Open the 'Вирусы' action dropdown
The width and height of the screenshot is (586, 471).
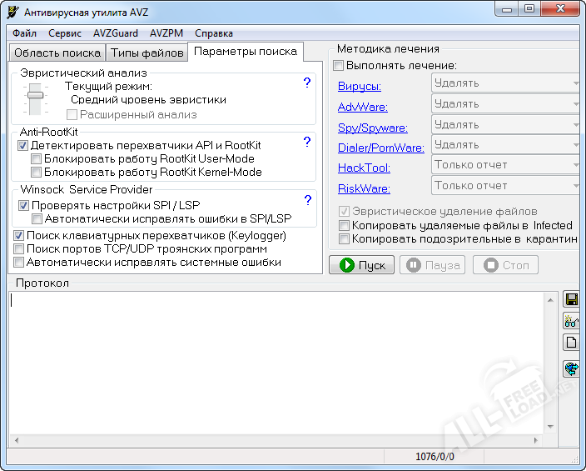click(x=505, y=83)
